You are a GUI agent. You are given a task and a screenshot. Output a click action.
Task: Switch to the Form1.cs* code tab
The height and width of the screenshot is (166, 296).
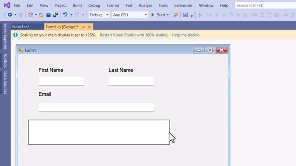tap(27, 27)
